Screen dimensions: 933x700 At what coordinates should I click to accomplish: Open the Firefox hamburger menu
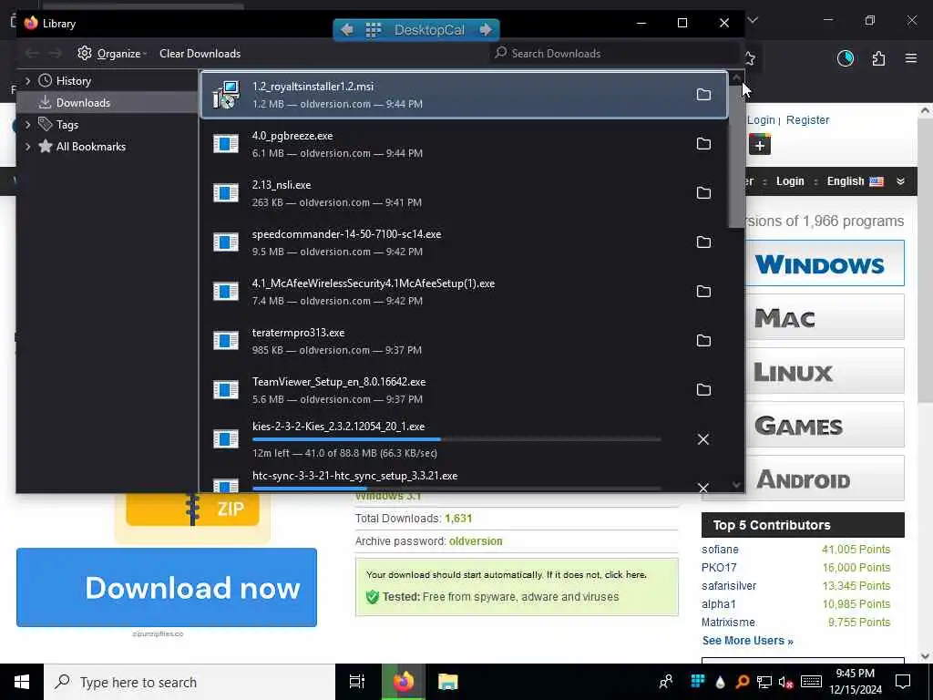911,58
